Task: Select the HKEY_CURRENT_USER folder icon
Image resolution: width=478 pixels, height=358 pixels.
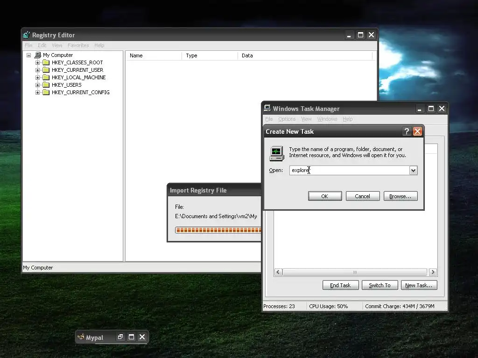Action: 46,70
